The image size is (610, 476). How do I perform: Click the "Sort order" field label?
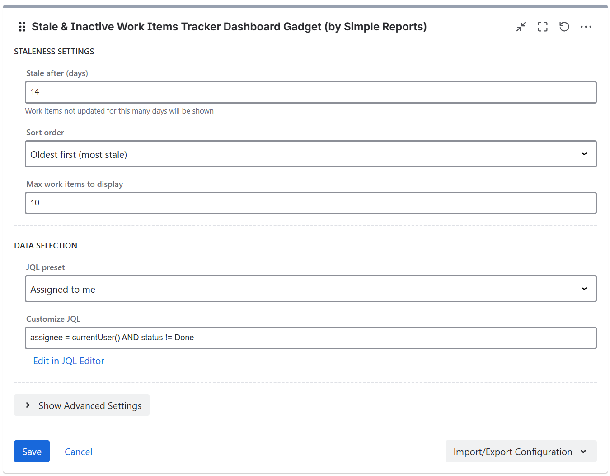(45, 133)
